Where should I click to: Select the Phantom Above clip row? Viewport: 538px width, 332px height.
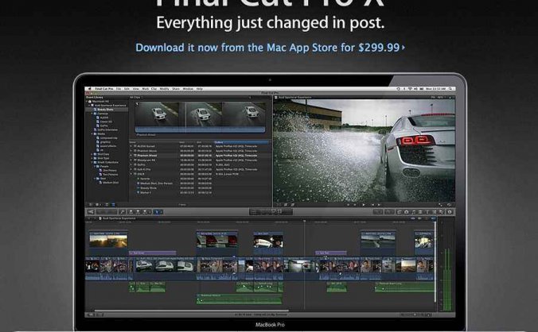(199, 151)
